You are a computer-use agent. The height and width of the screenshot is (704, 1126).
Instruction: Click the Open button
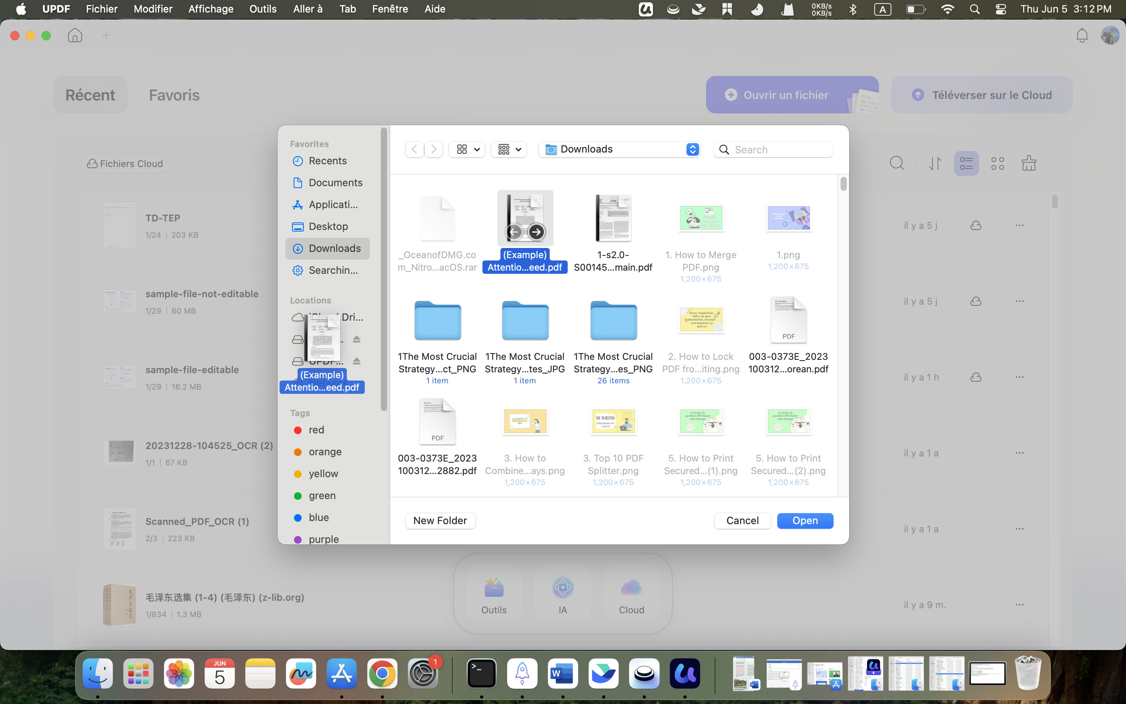coord(805,521)
